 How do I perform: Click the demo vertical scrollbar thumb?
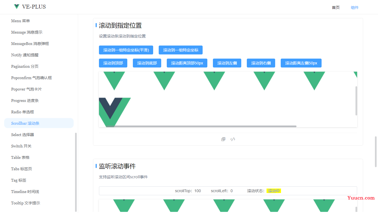pyautogui.click(x=356, y=101)
